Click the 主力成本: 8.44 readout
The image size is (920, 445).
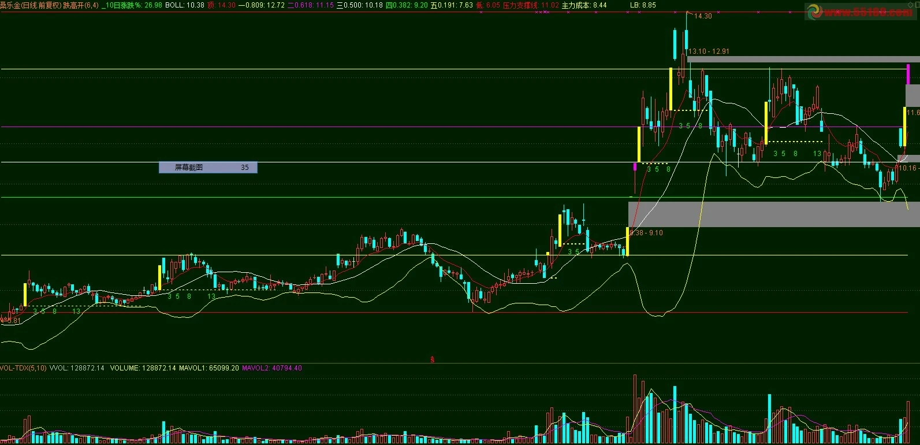584,5
